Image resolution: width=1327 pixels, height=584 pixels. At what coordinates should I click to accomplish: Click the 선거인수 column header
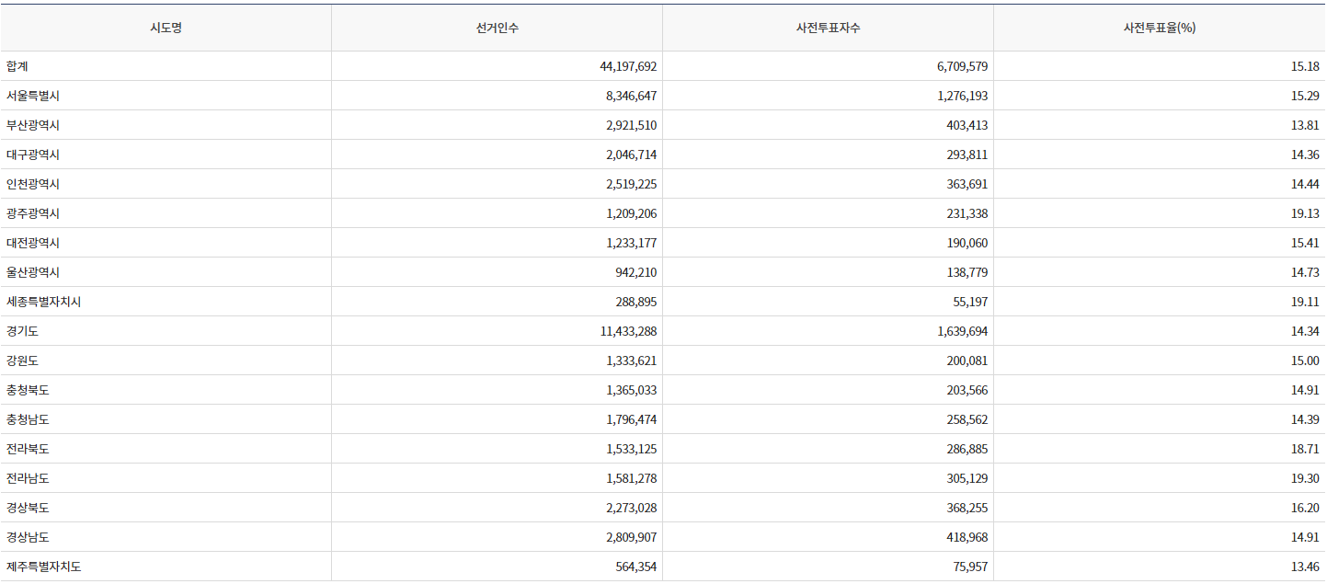click(497, 28)
